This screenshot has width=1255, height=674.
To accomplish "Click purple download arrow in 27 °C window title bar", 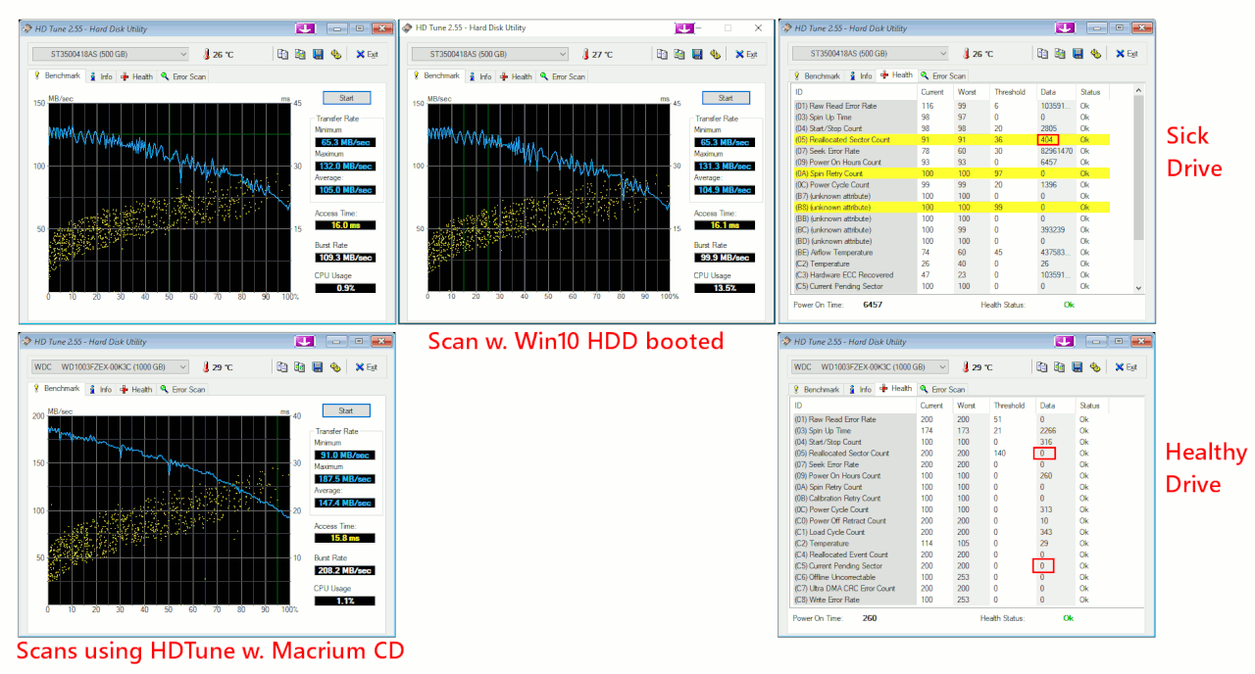I will coord(684,27).
